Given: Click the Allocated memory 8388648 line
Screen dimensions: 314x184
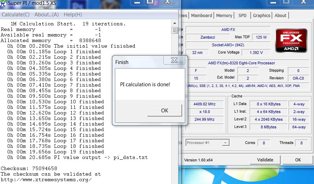Looking at the screenshot, I should (51, 40).
